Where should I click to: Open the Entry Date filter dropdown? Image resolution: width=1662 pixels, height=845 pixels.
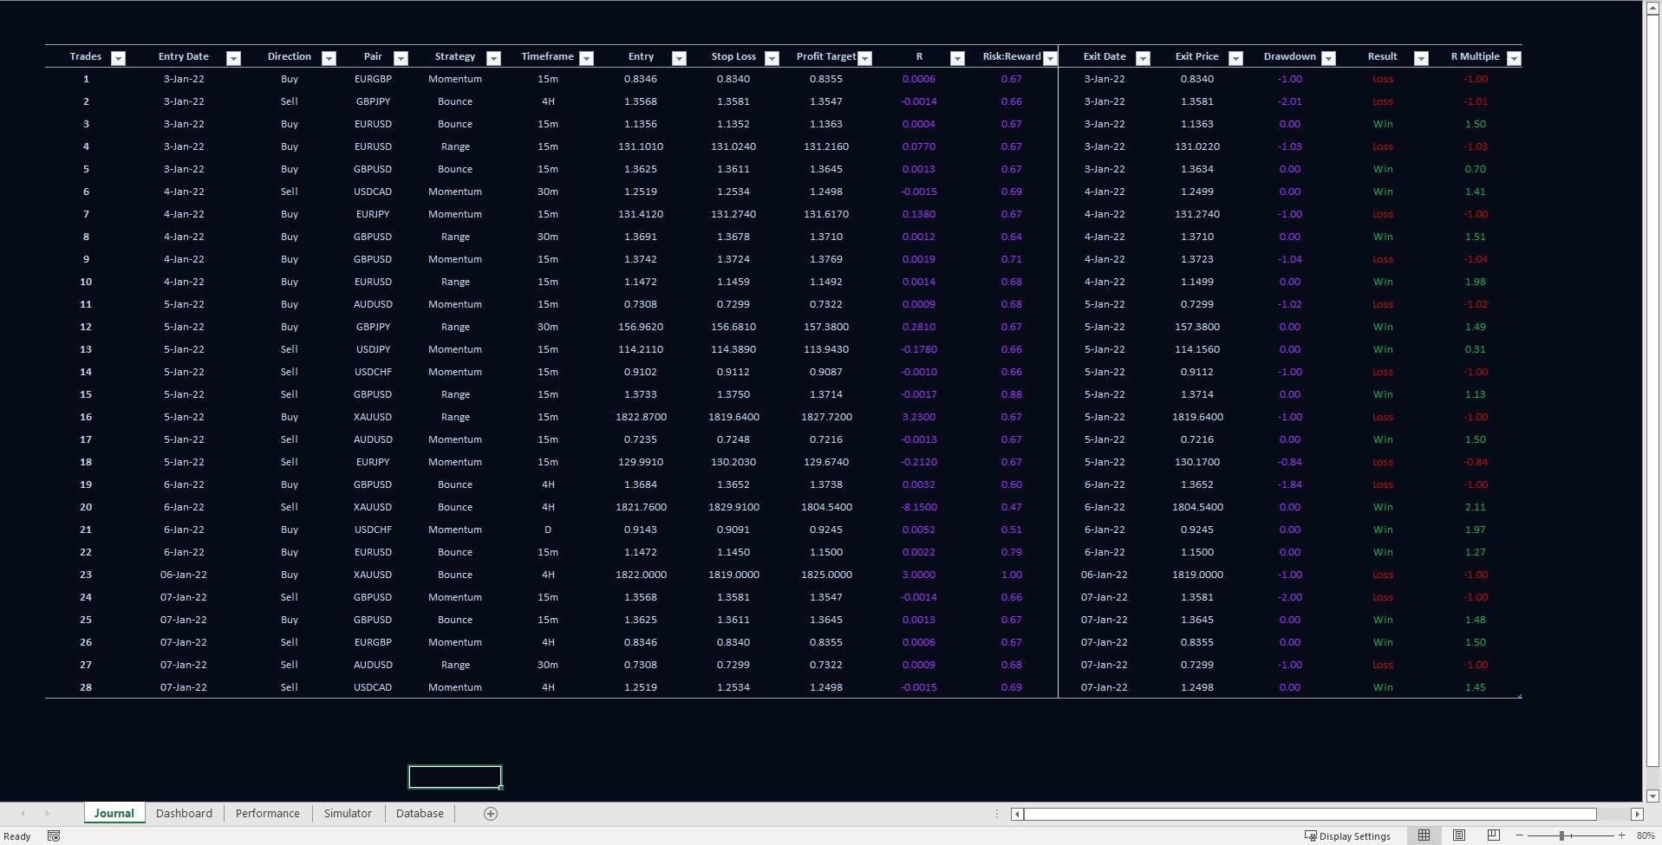pos(233,58)
